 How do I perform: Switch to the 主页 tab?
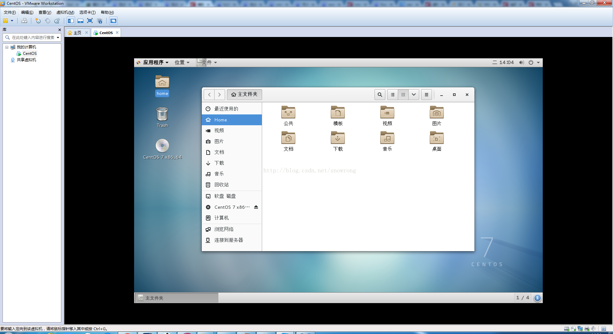tap(78, 33)
